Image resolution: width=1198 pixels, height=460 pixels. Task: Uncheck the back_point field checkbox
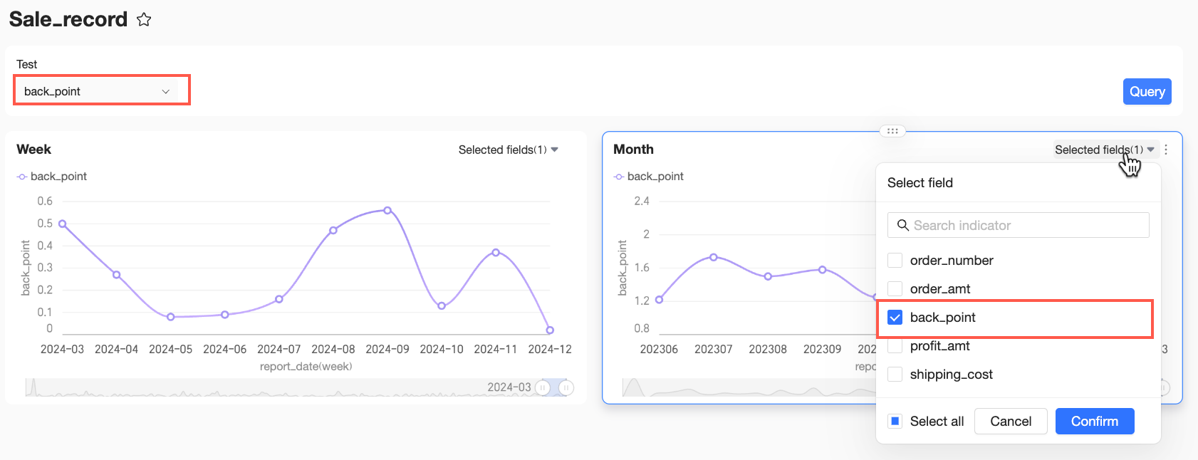(895, 318)
